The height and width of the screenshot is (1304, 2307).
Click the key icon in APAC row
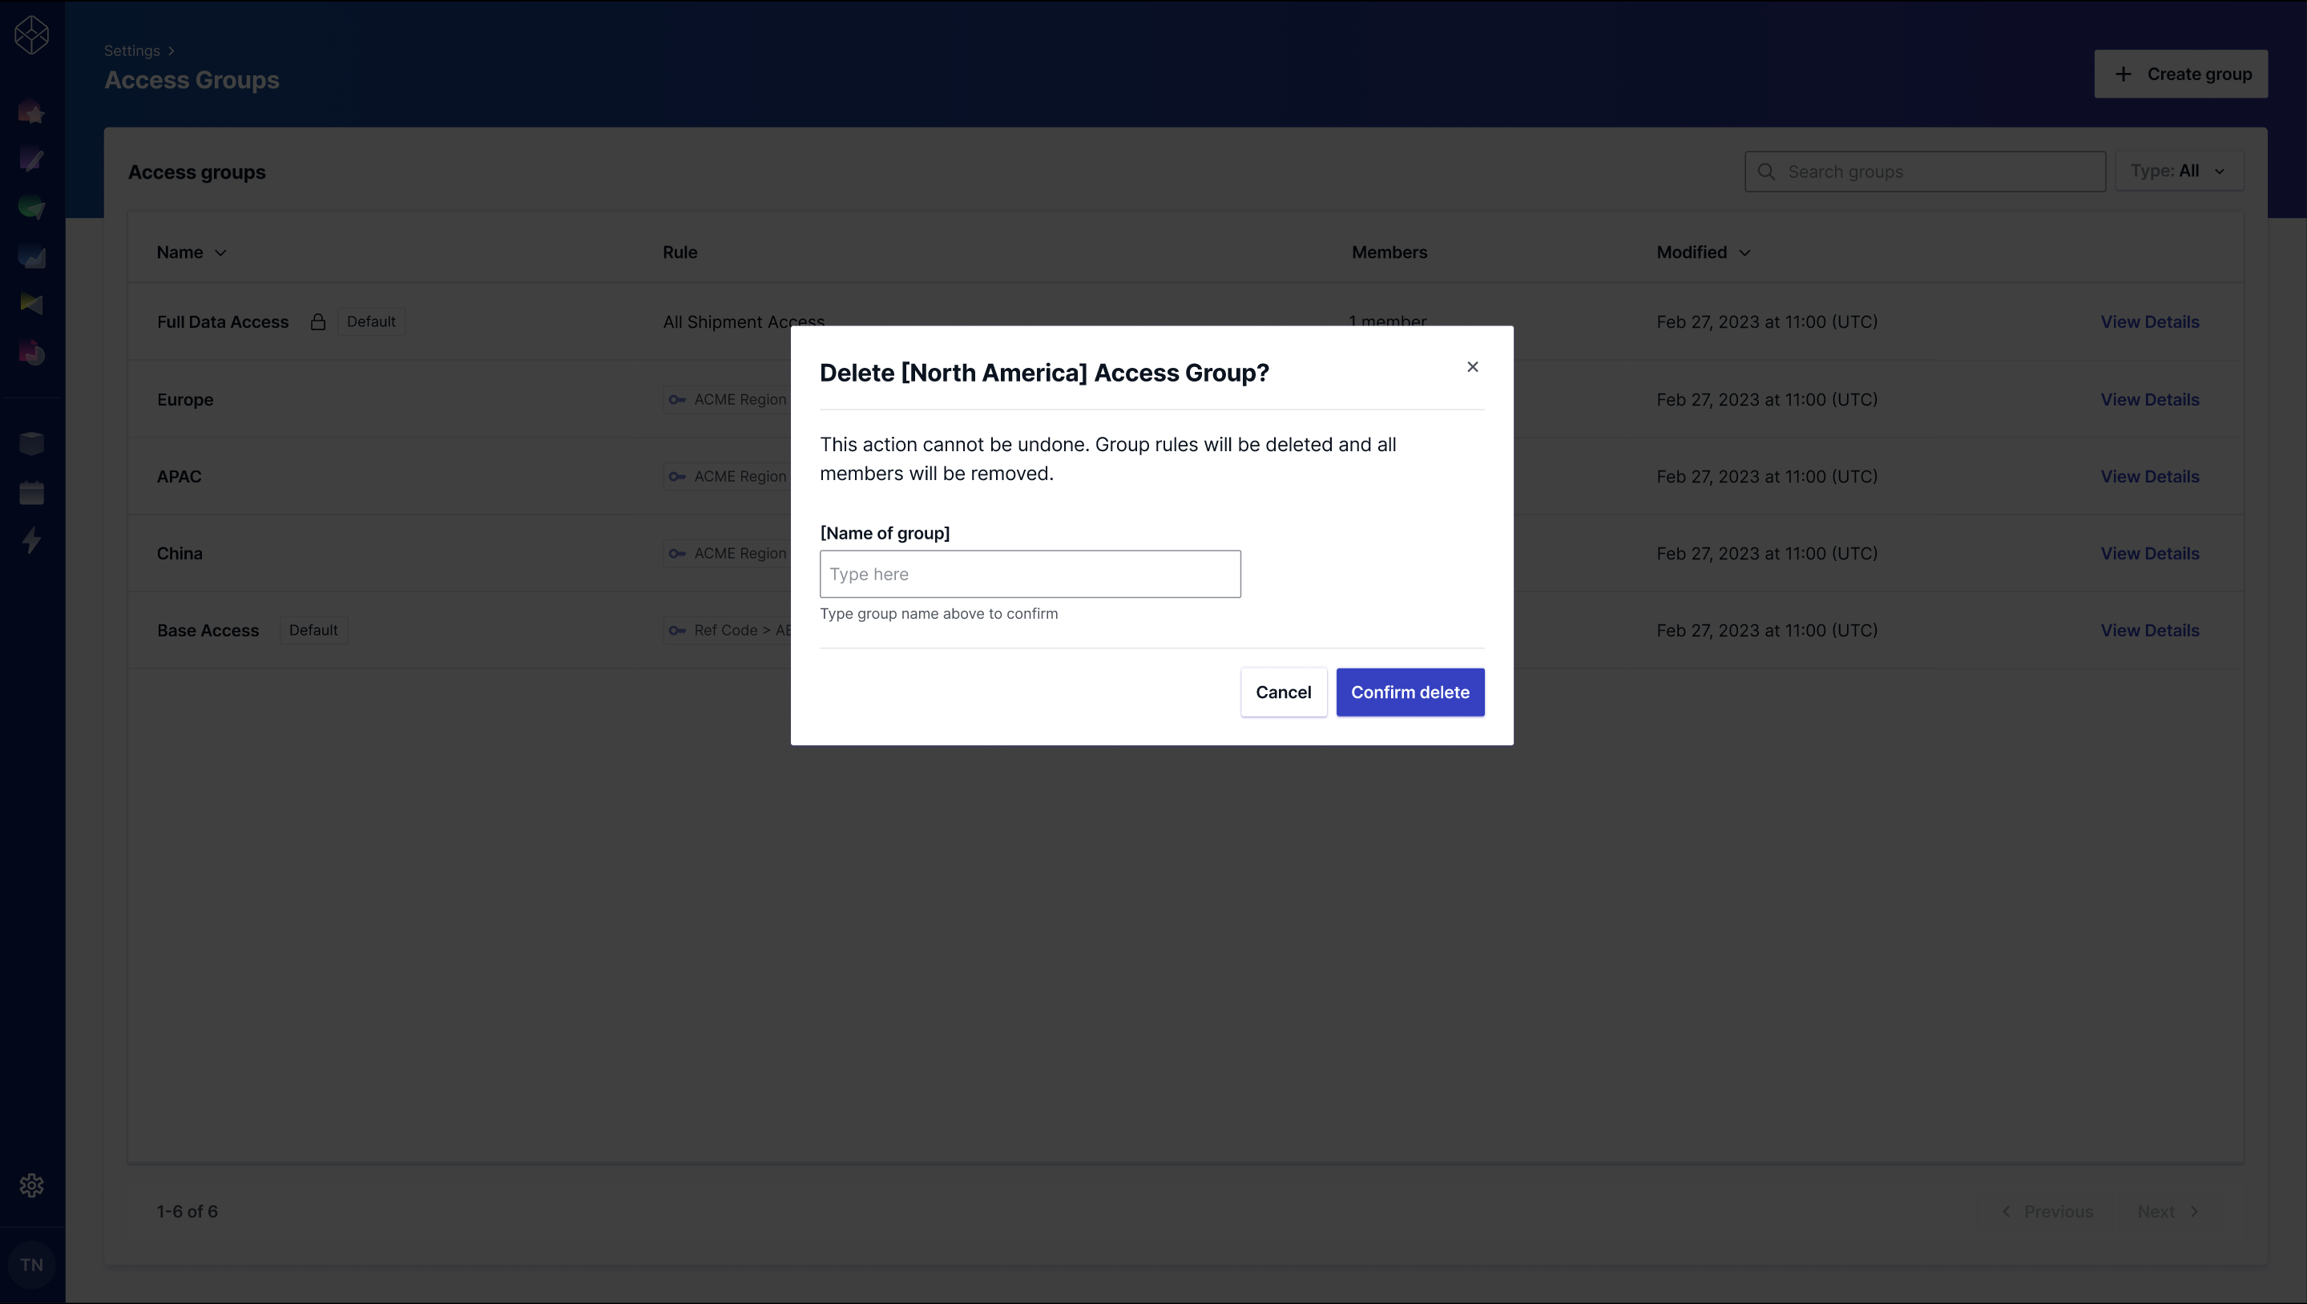click(x=677, y=476)
